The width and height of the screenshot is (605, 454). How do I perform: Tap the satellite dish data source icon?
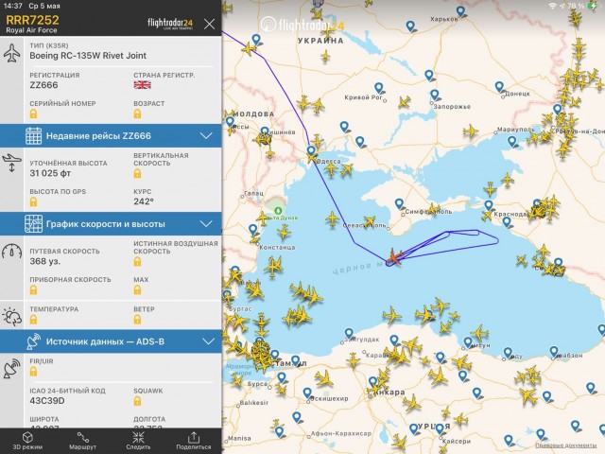34,341
